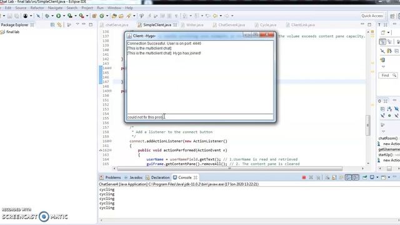Click the green Run button in toolbar
The width and height of the screenshot is (400, 225).
coord(58,16)
